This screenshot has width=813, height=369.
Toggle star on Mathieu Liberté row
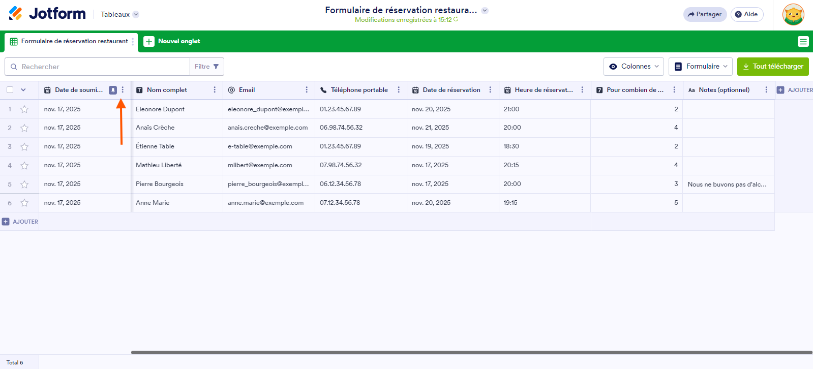pos(24,166)
